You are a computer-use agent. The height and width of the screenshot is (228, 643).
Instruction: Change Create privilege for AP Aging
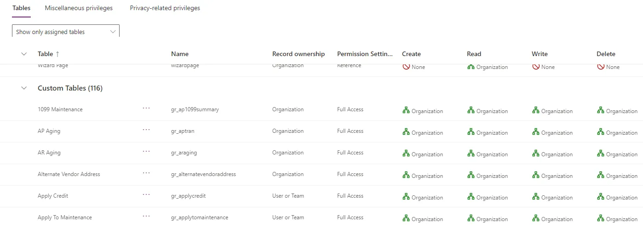(x=423, y=132)
